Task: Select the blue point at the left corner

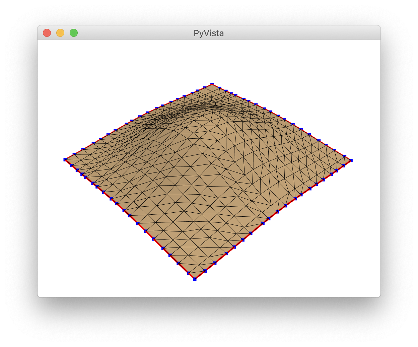Action: (66, 160)
